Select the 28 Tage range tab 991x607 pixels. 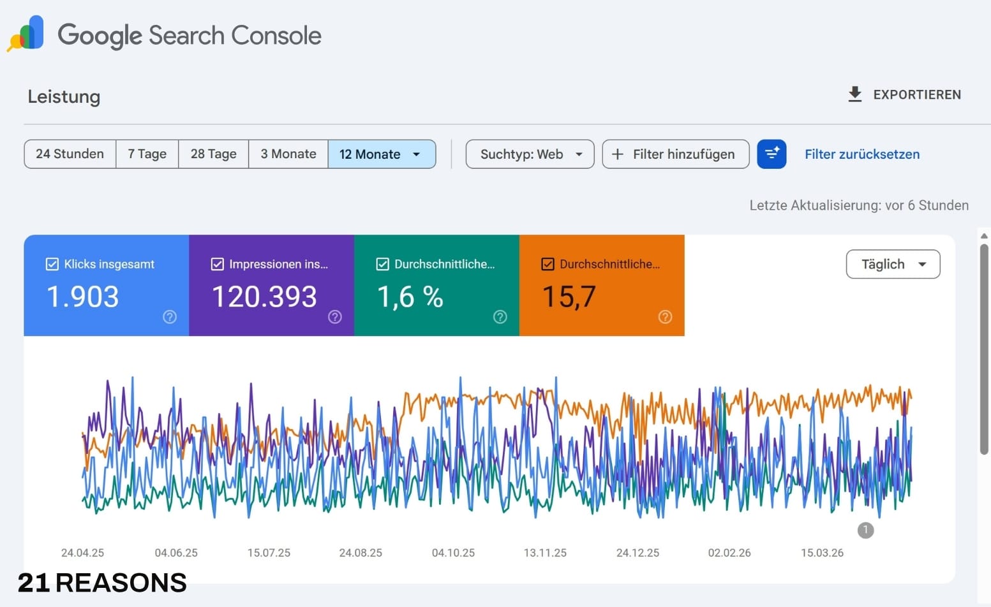click(214, 154)
